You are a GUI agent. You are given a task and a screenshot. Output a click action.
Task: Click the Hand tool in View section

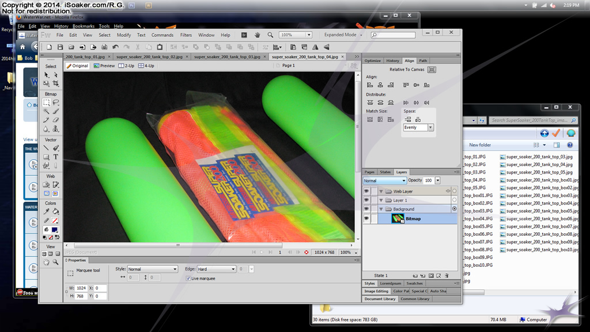pos(47,262)
